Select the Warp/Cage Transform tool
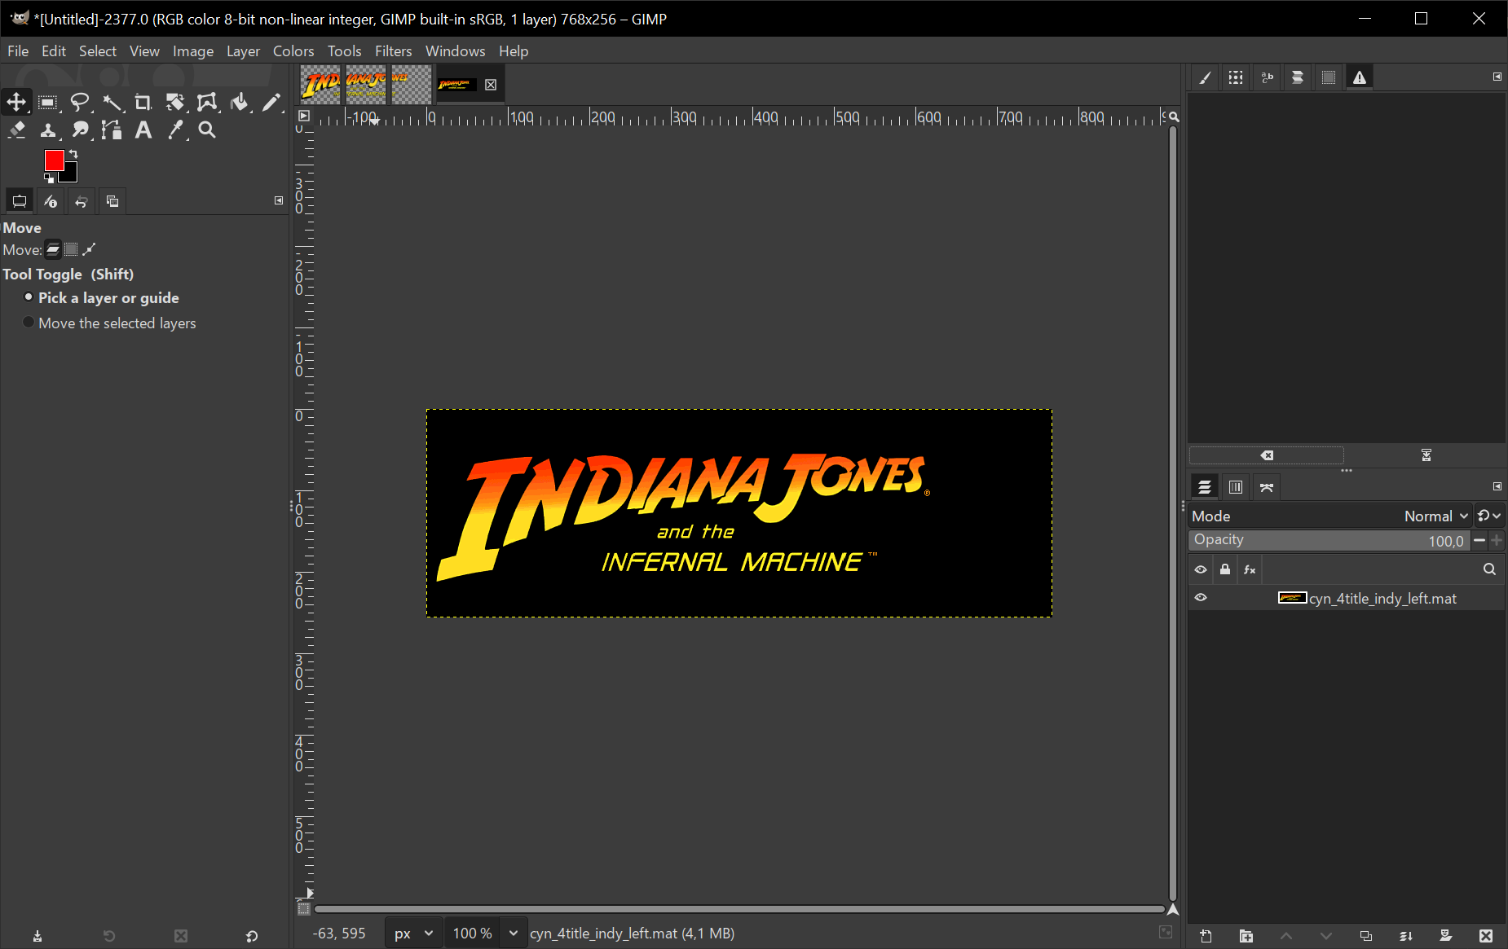 point(206,102)
